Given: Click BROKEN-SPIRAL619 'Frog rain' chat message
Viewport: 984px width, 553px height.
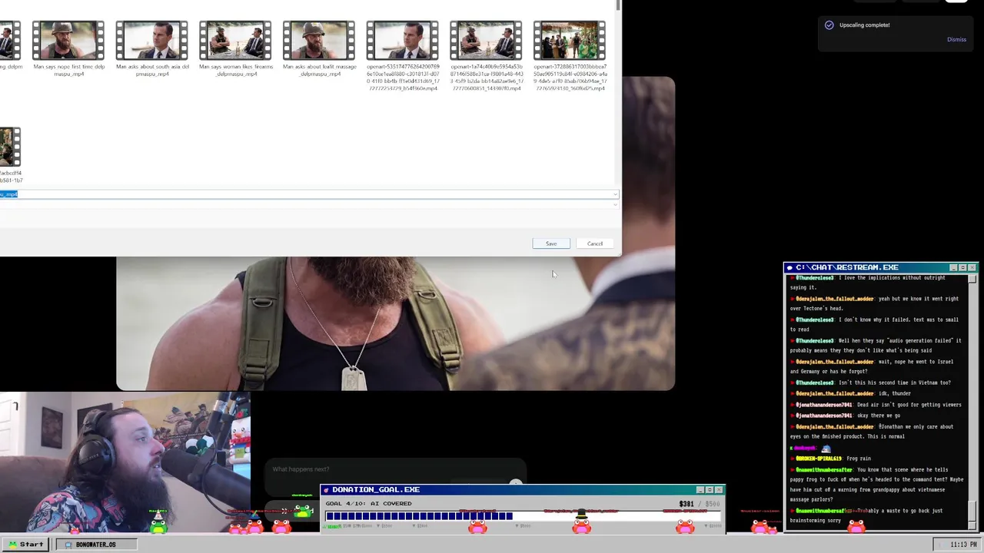Looking at the screenshot, I should click(833, 459).
